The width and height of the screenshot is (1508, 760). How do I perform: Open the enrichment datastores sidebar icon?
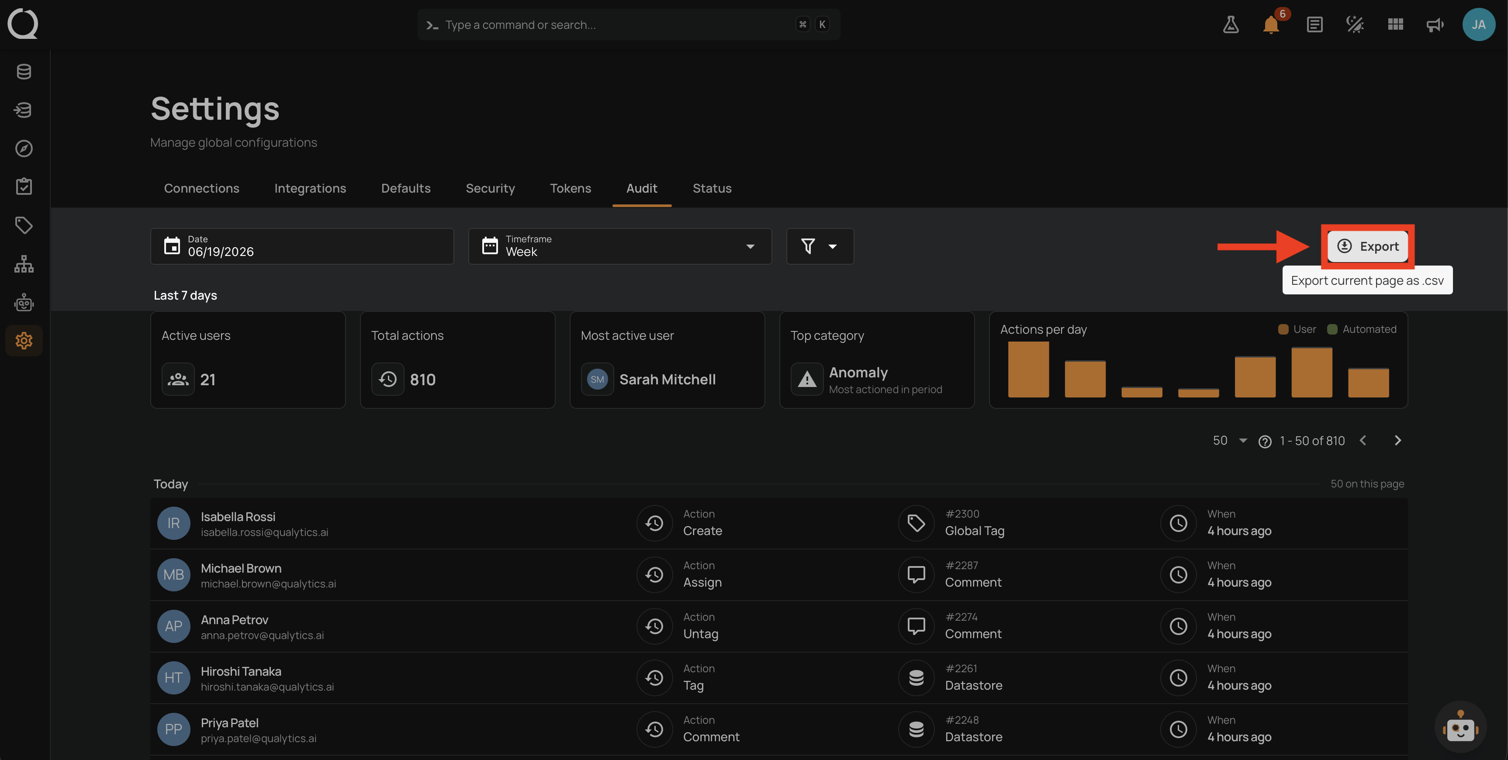coord(24,110)
